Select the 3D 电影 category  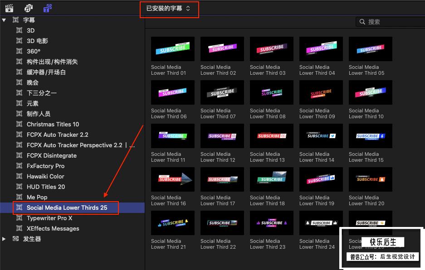[x=37, y=41]
